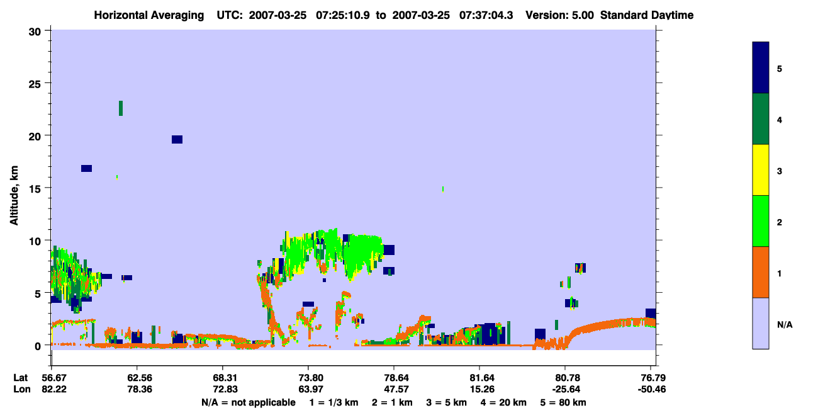Screen dimensions: 818x420
Task: Click the legend text 'N/A = not applicable'
Action: (248, 402)
